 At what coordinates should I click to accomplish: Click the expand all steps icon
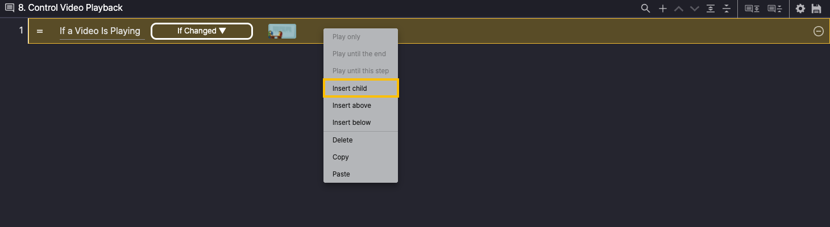point(711,9)
